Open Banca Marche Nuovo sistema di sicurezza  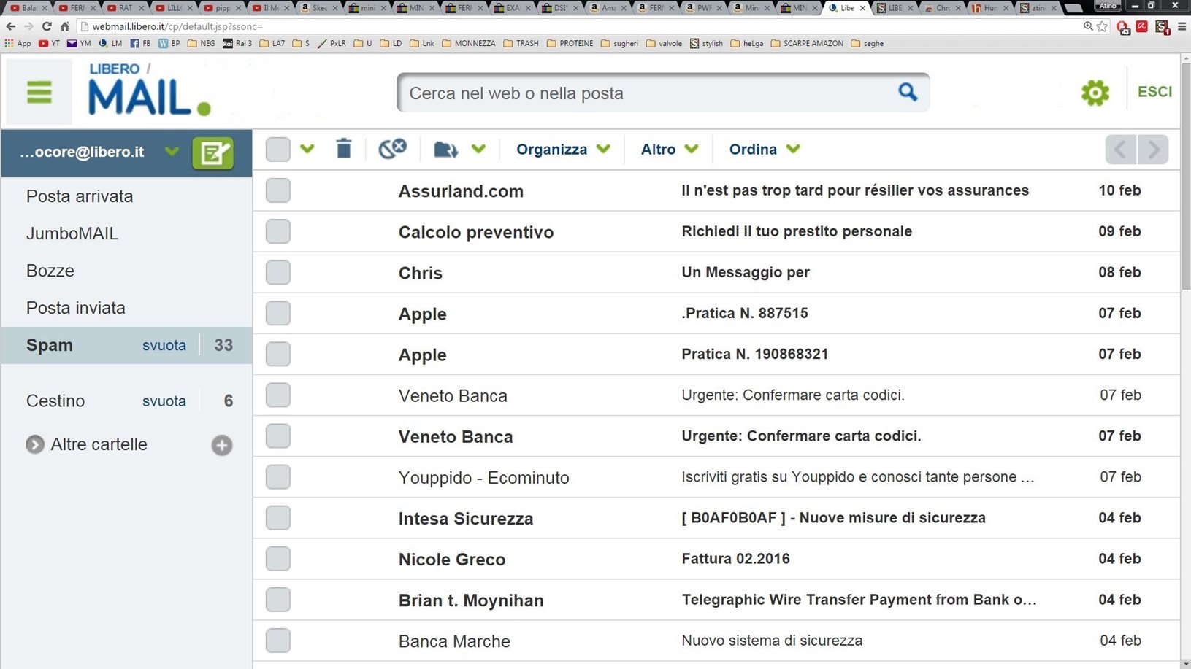coord(716,641)
